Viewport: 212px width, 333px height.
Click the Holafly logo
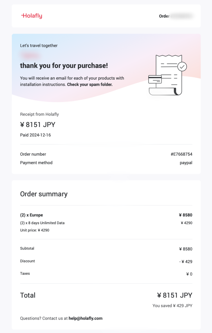pos(32,16)
